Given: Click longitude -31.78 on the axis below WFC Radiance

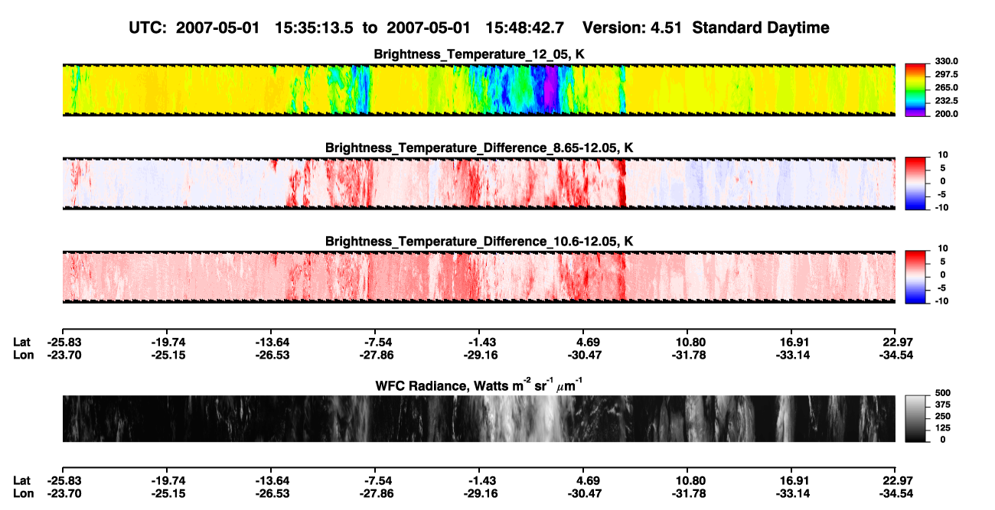Looking at the screenshot, I should tap(689, 492).
